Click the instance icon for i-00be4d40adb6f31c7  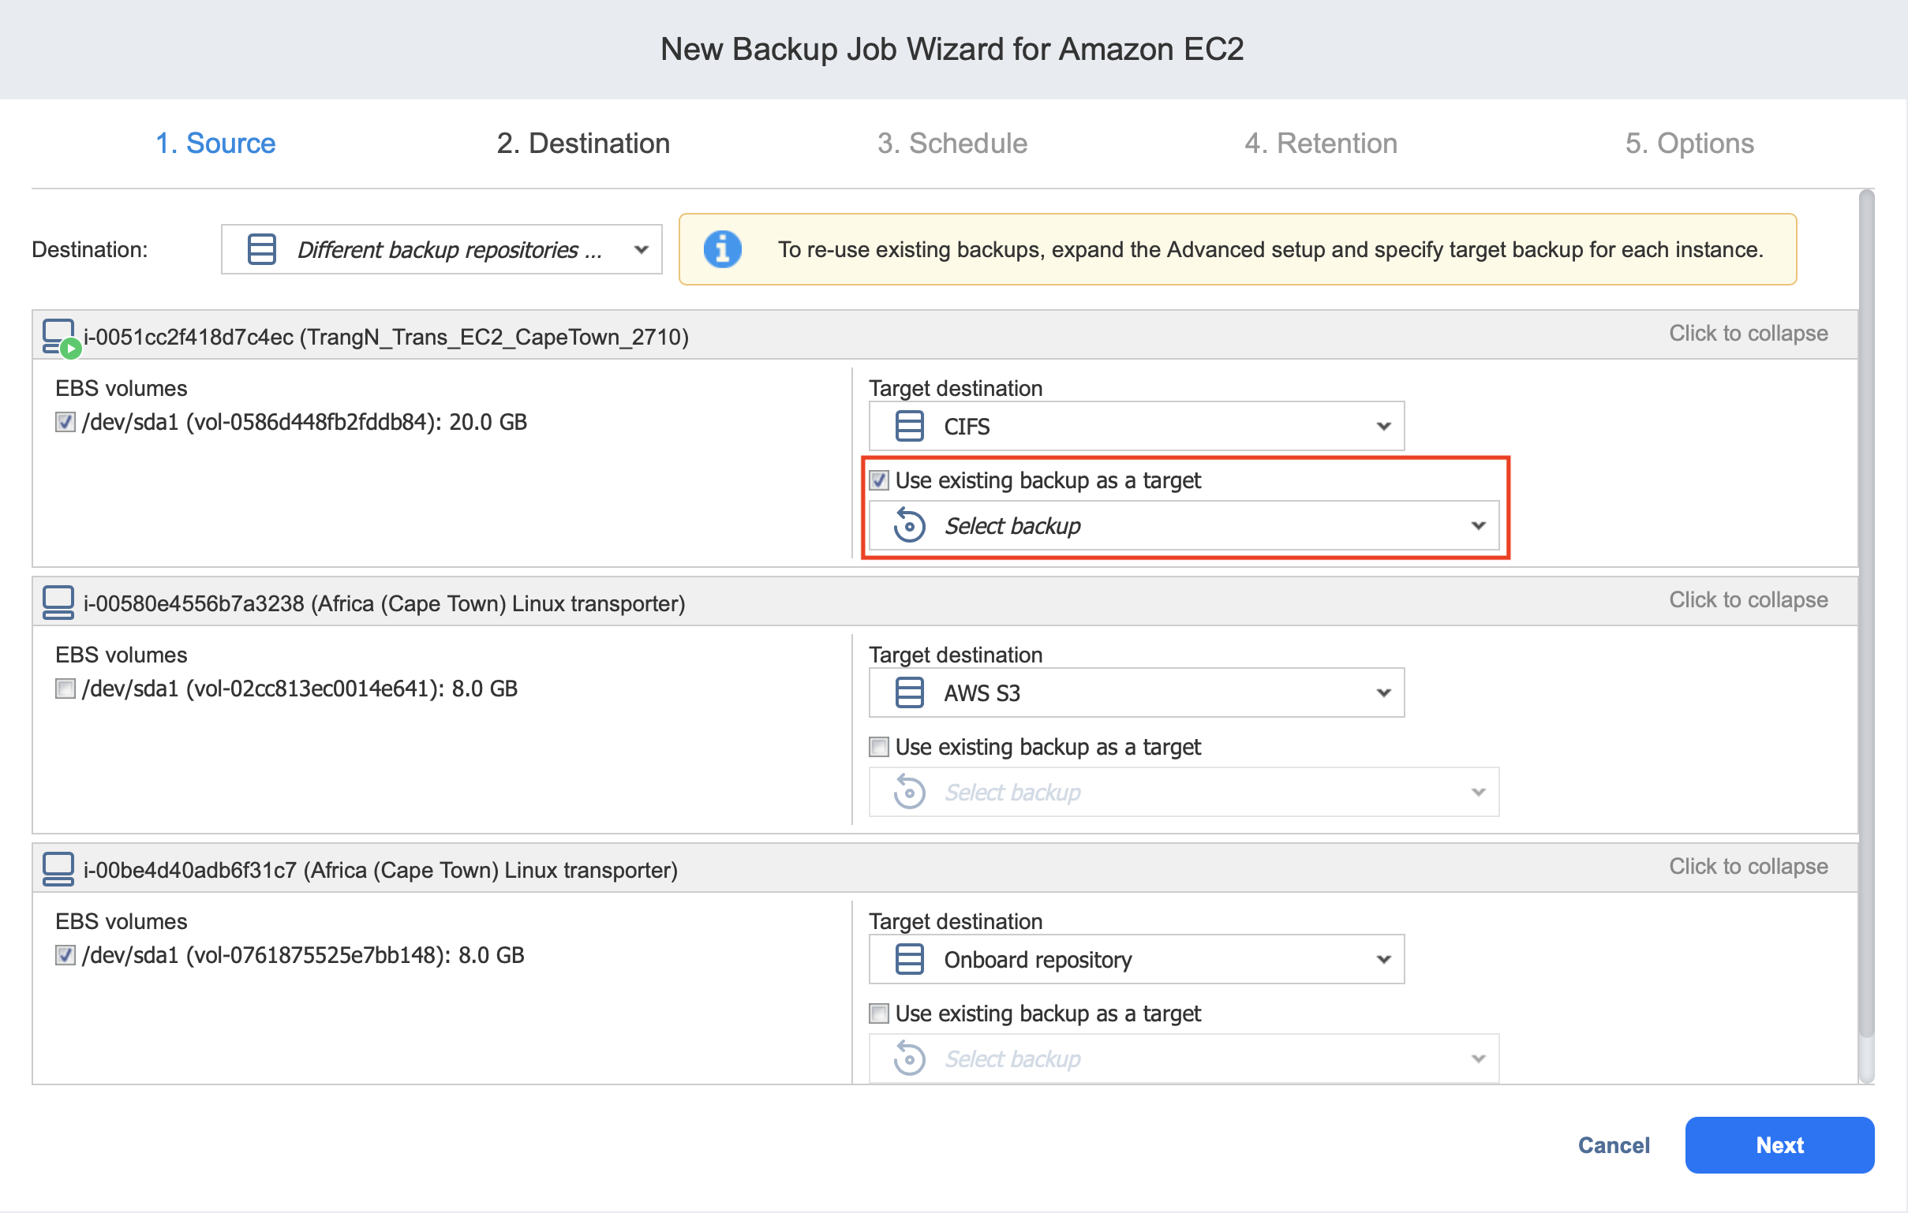click(58, 869)
